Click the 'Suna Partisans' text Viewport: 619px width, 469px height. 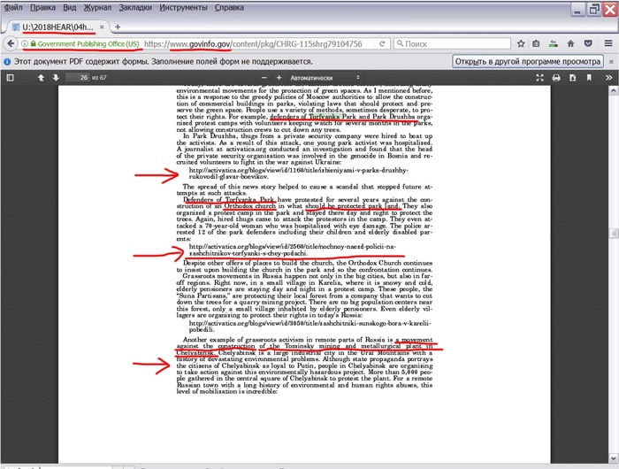point(203,296)
